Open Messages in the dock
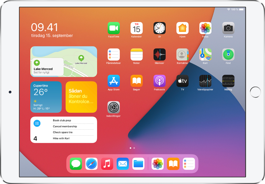Screen dimensions: 265x184 tap(76, 164)
